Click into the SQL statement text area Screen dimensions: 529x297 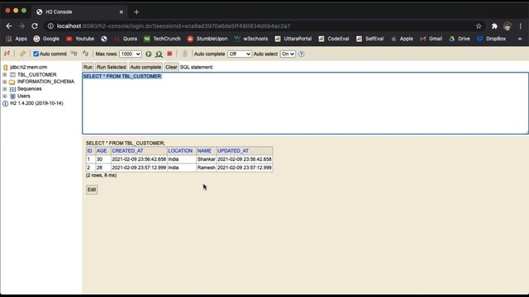pos(305,103)
